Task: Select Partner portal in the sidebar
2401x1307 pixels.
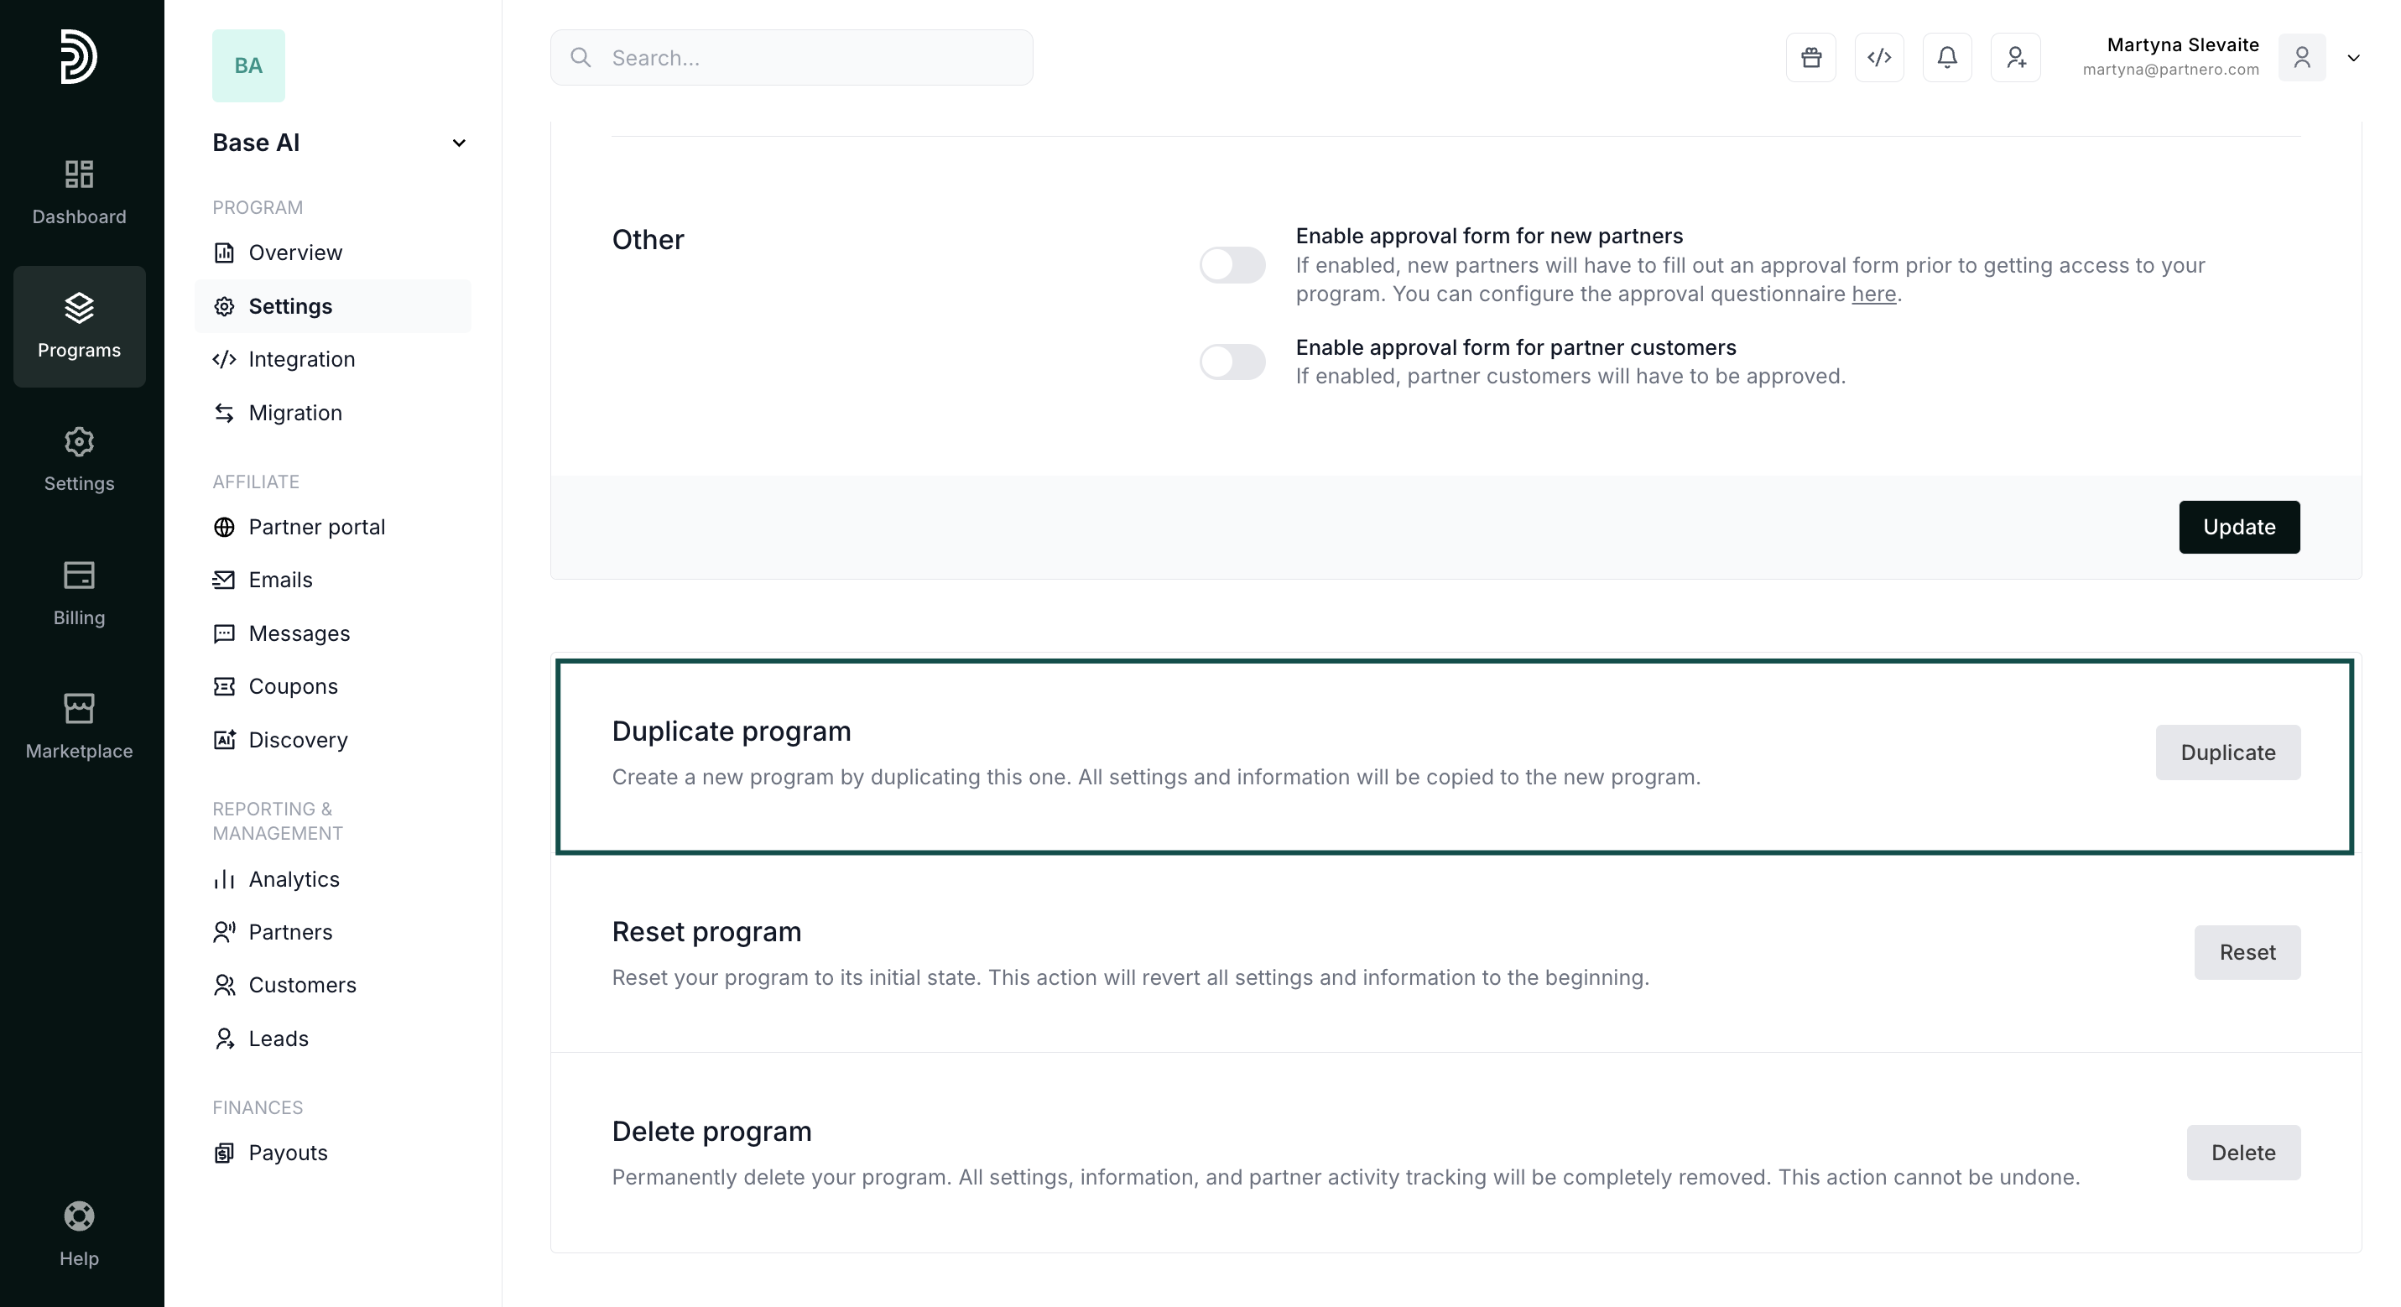Action: [x=316, y=527]
